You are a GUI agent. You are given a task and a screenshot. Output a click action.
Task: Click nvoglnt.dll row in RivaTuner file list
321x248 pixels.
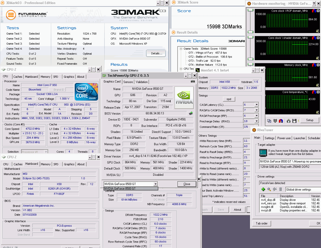(290, 207)
